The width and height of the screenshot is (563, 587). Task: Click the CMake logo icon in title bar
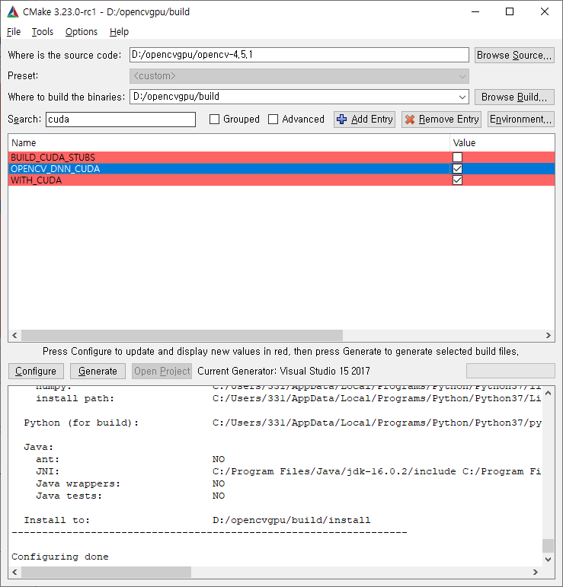pyautogui.click(x=13, y=12)
